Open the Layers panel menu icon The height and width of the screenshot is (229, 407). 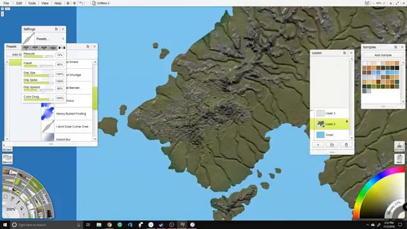[345, 53]
